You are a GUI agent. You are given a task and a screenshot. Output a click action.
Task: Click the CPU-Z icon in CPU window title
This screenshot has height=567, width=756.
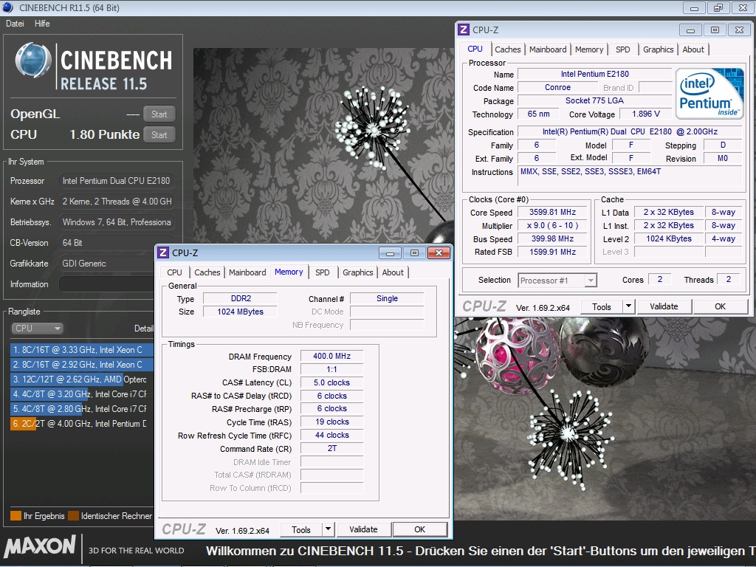tap(464, 30)
